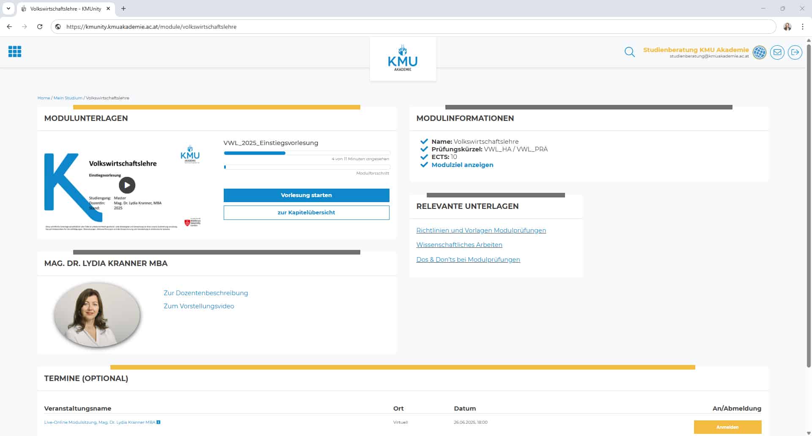Go back with the browser back arrow

9,27
